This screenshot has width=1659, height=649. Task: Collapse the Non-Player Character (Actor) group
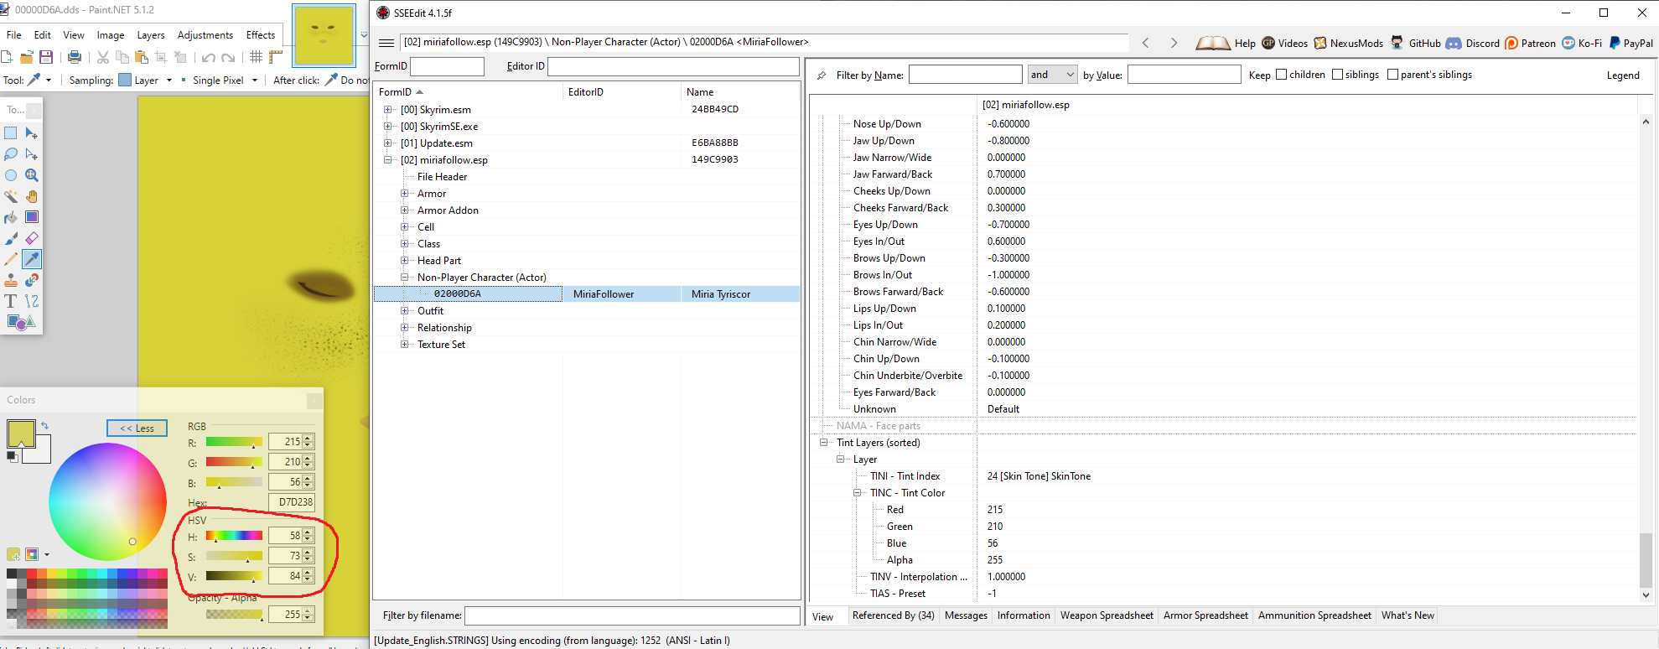coord(404,278)
